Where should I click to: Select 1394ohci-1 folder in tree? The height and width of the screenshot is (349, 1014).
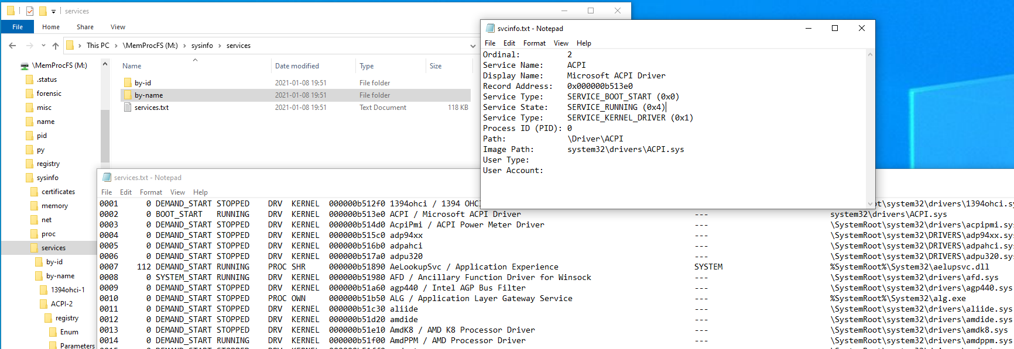(x=67, y=290)
